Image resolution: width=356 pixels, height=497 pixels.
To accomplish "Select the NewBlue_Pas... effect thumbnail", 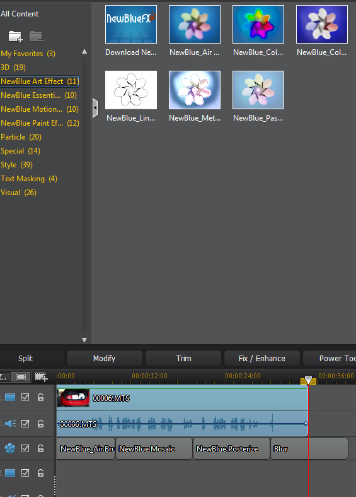I will 258,90.
